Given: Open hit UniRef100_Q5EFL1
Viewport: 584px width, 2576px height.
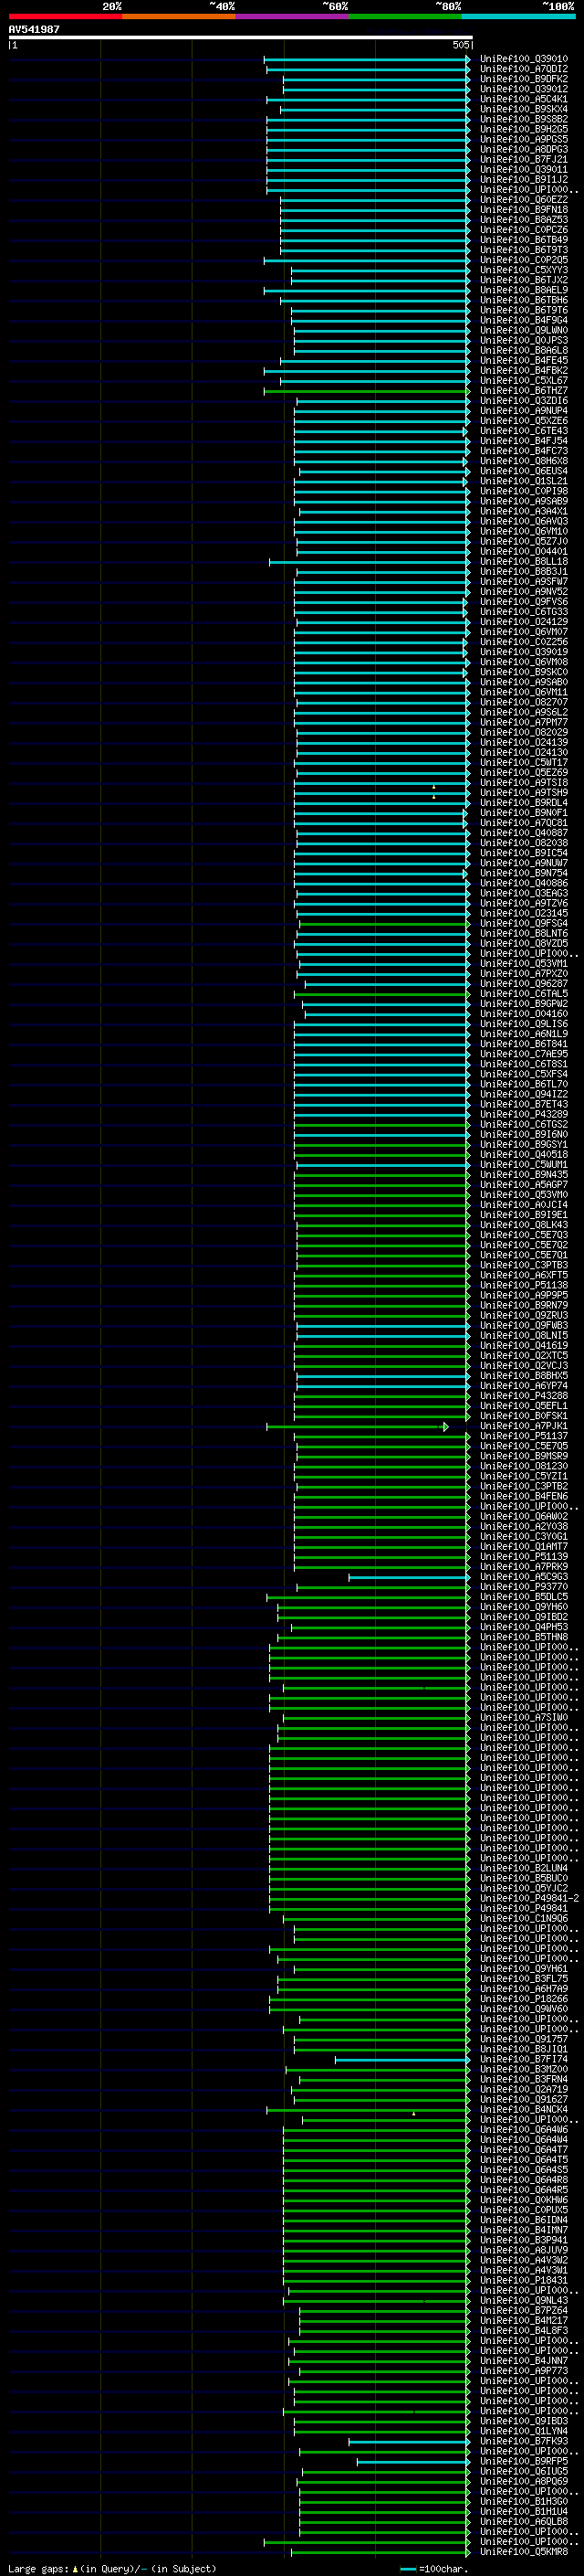Looking at the screenshot, I should 524,1405.
